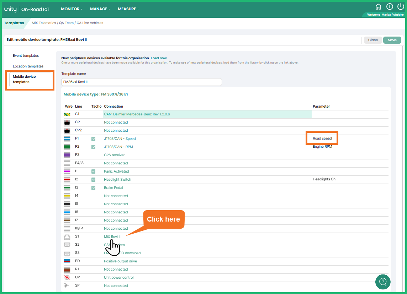Image resolution: width=407 pixels, height=294 pixels.
Task: Open the Positive output drive connection
Action: (x=121, y=261)
